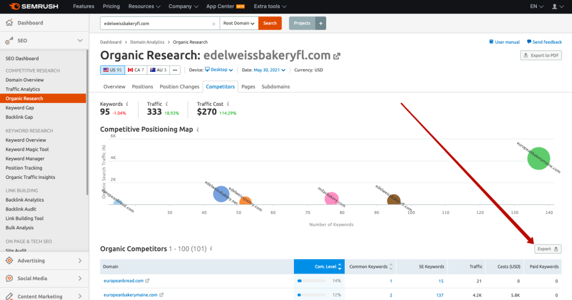This screenshot has width=572, height=300.
Task: Clear the domain search field with X
Action: pyautogui.click(x=214, y=23)
